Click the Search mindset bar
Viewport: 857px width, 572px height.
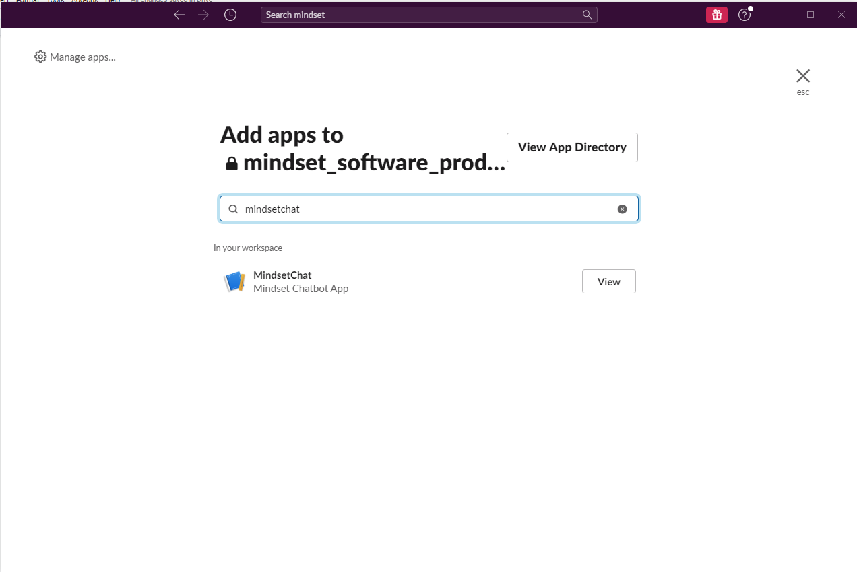[428, 15]
